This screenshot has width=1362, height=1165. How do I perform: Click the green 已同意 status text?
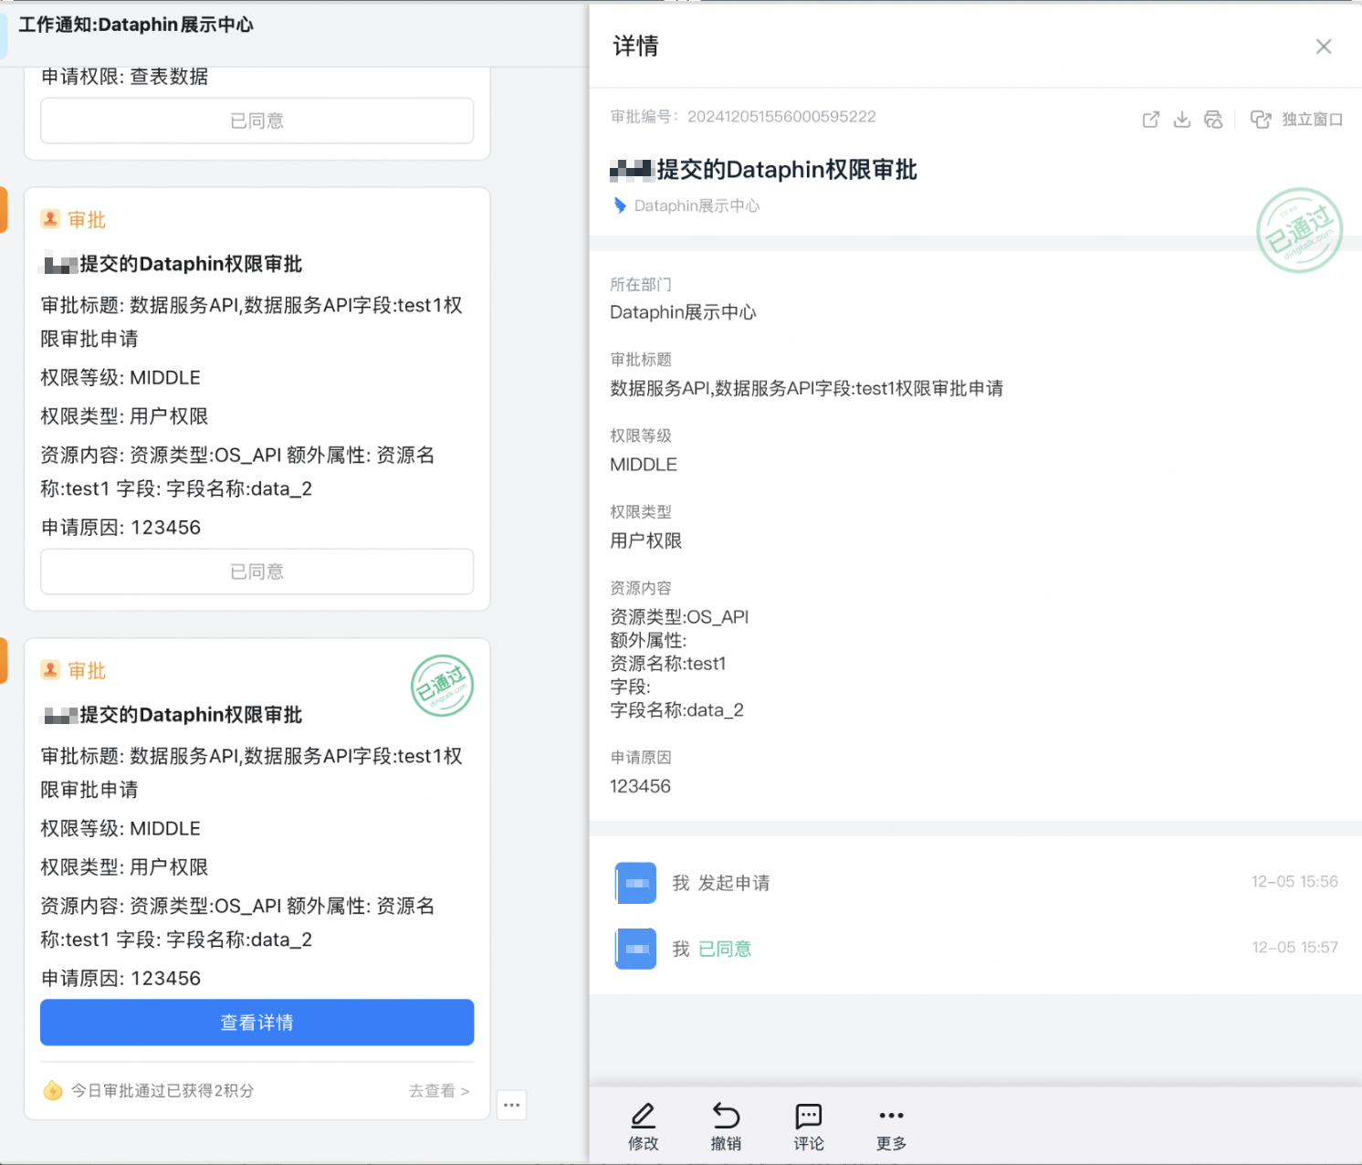[x=725, y=950]
